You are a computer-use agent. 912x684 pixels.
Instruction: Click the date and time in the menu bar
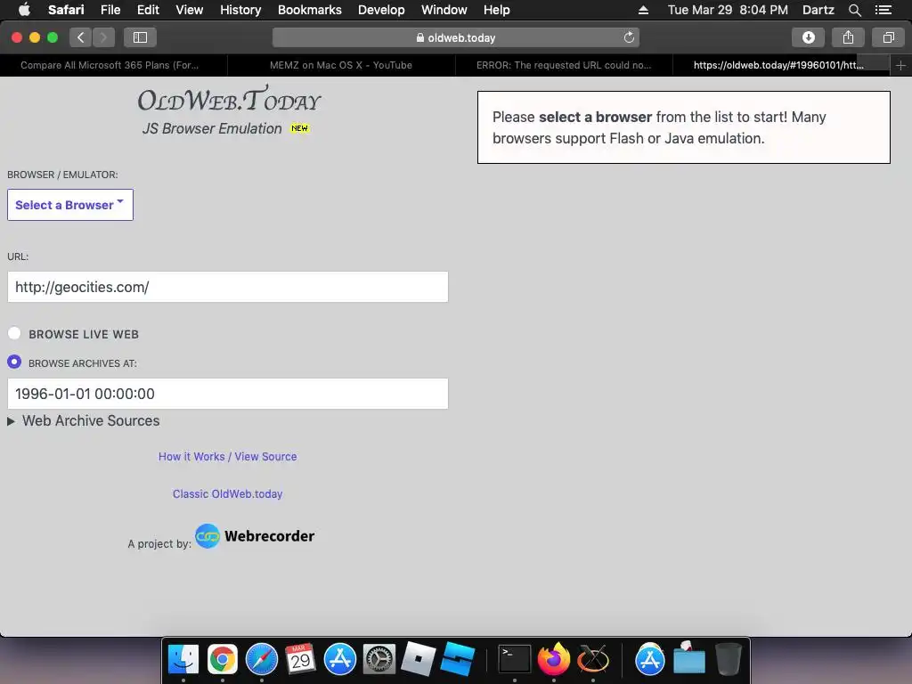pyautogui.click(x=728, y=10)
